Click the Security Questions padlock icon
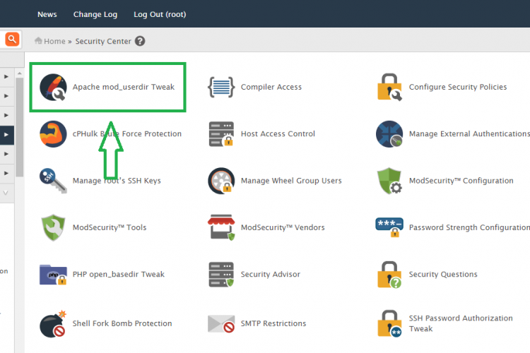This screenshot has height=353, width=530. [x=389, y=275]
